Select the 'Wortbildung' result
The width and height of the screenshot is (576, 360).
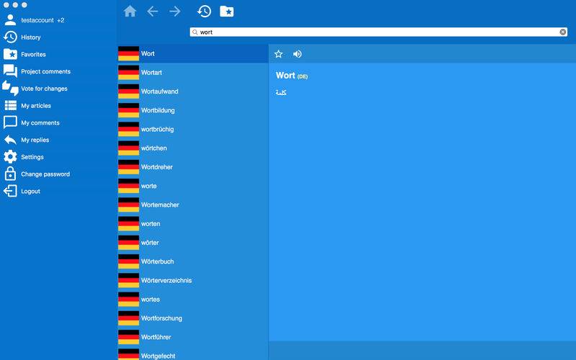tap(193, 110)
